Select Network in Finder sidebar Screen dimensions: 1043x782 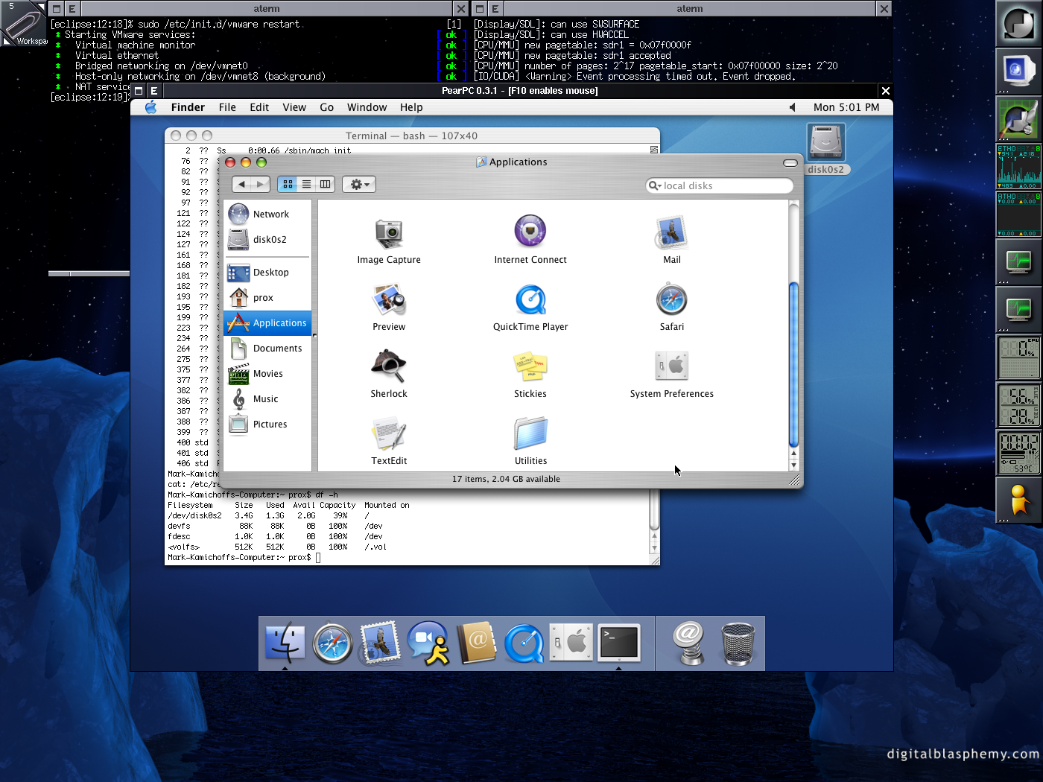click(x=267, y=214)
